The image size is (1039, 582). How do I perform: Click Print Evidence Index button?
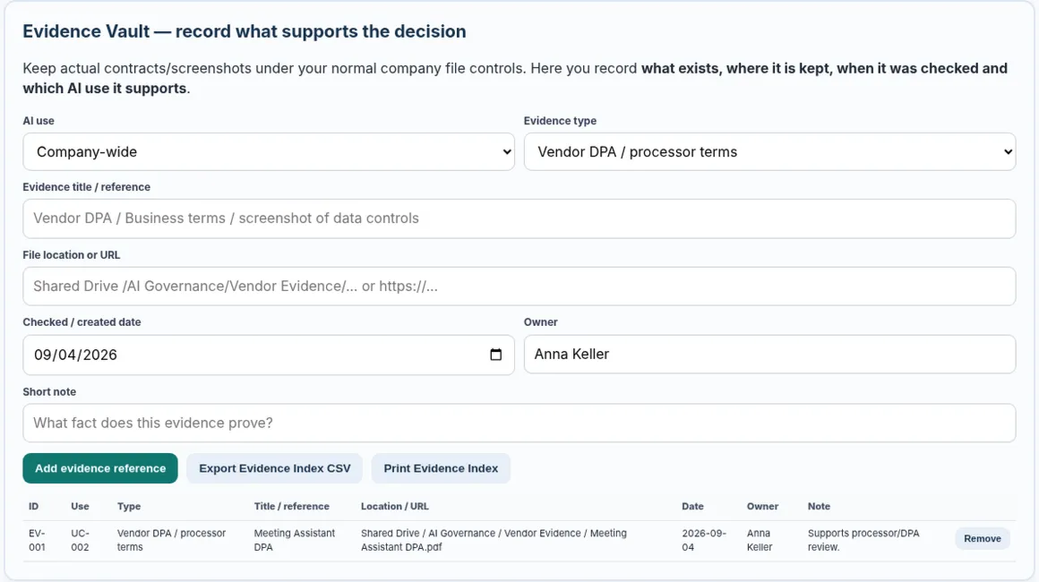point(441,468)
